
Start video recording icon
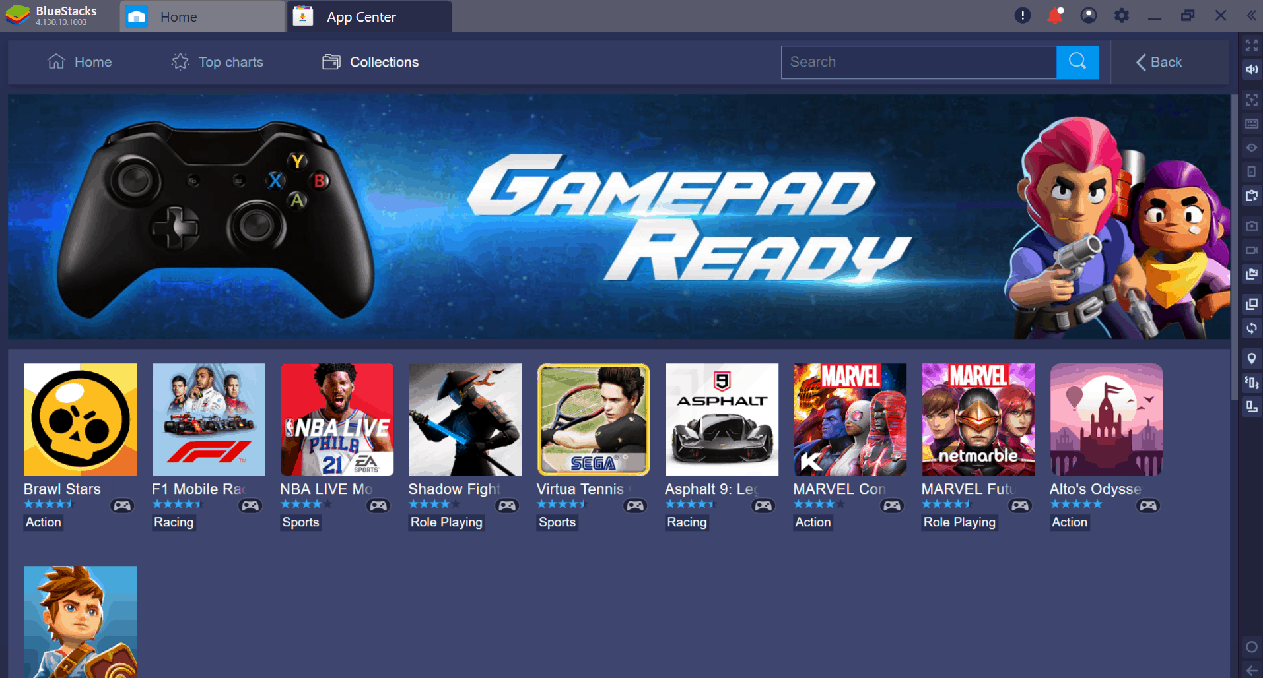[x=1251, y=250]
